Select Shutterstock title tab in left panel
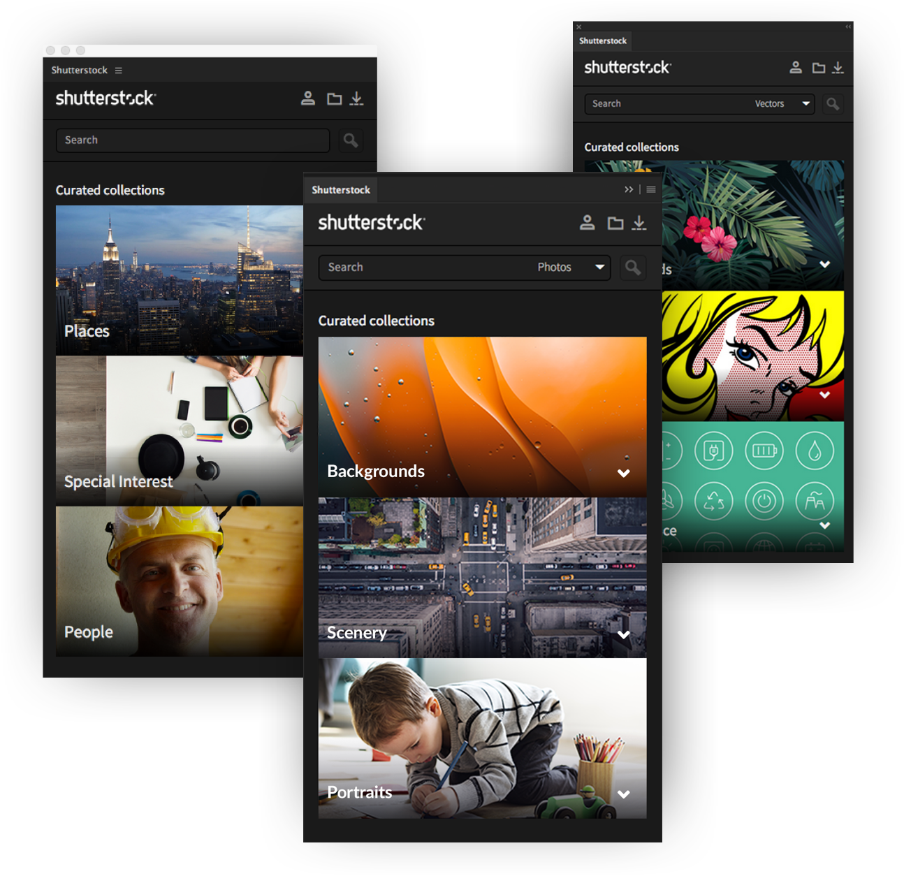 pos(80,71)
